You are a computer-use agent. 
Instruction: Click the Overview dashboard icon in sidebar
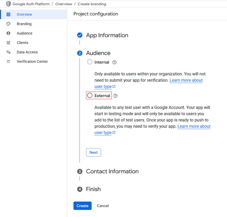(8, 14)
